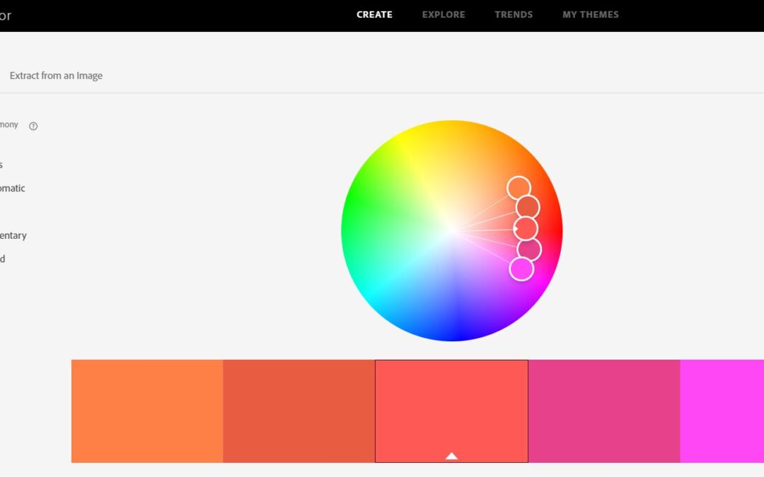Switch to the CREATE tab

click(374, 14)
